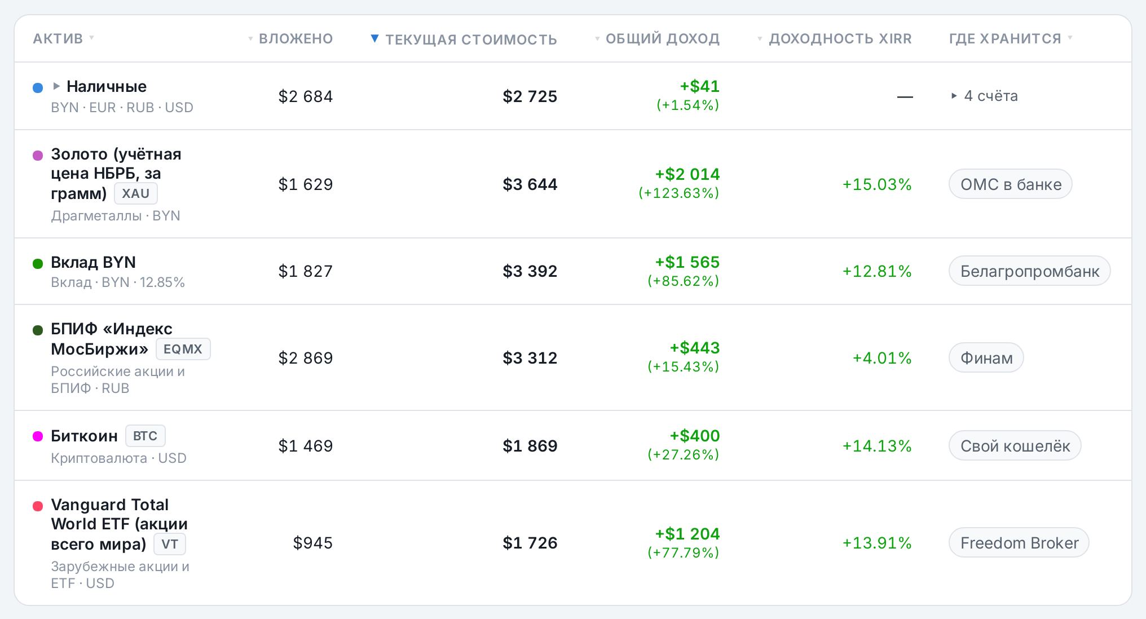Sort by ГДЕ ХРАНИТСЯ column header

1011,38
